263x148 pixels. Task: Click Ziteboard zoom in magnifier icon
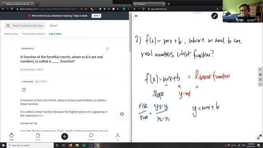260,69
